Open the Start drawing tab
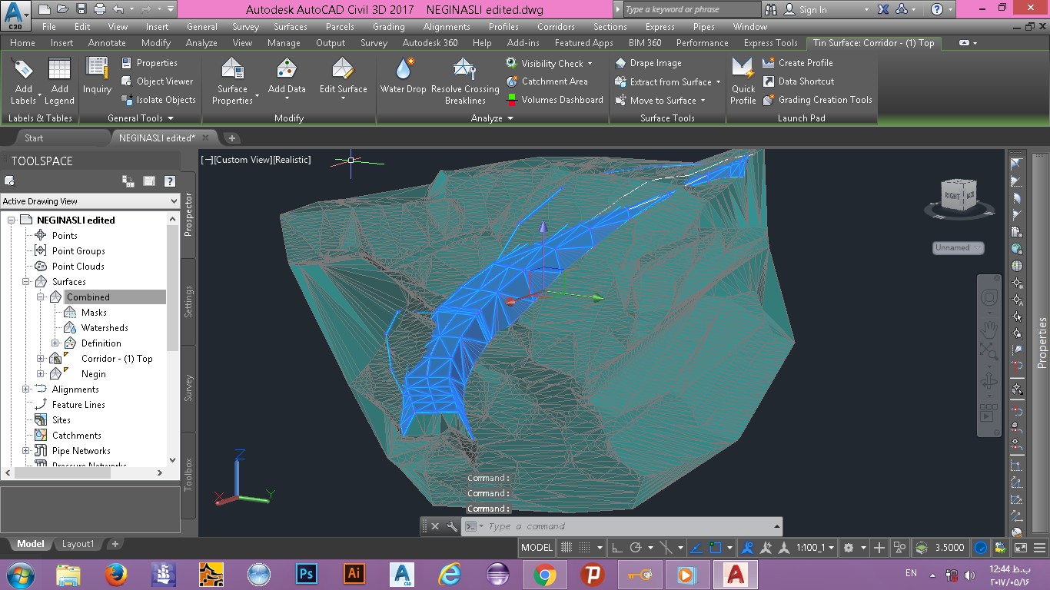Screen dimensions: 1050x590 35,138
